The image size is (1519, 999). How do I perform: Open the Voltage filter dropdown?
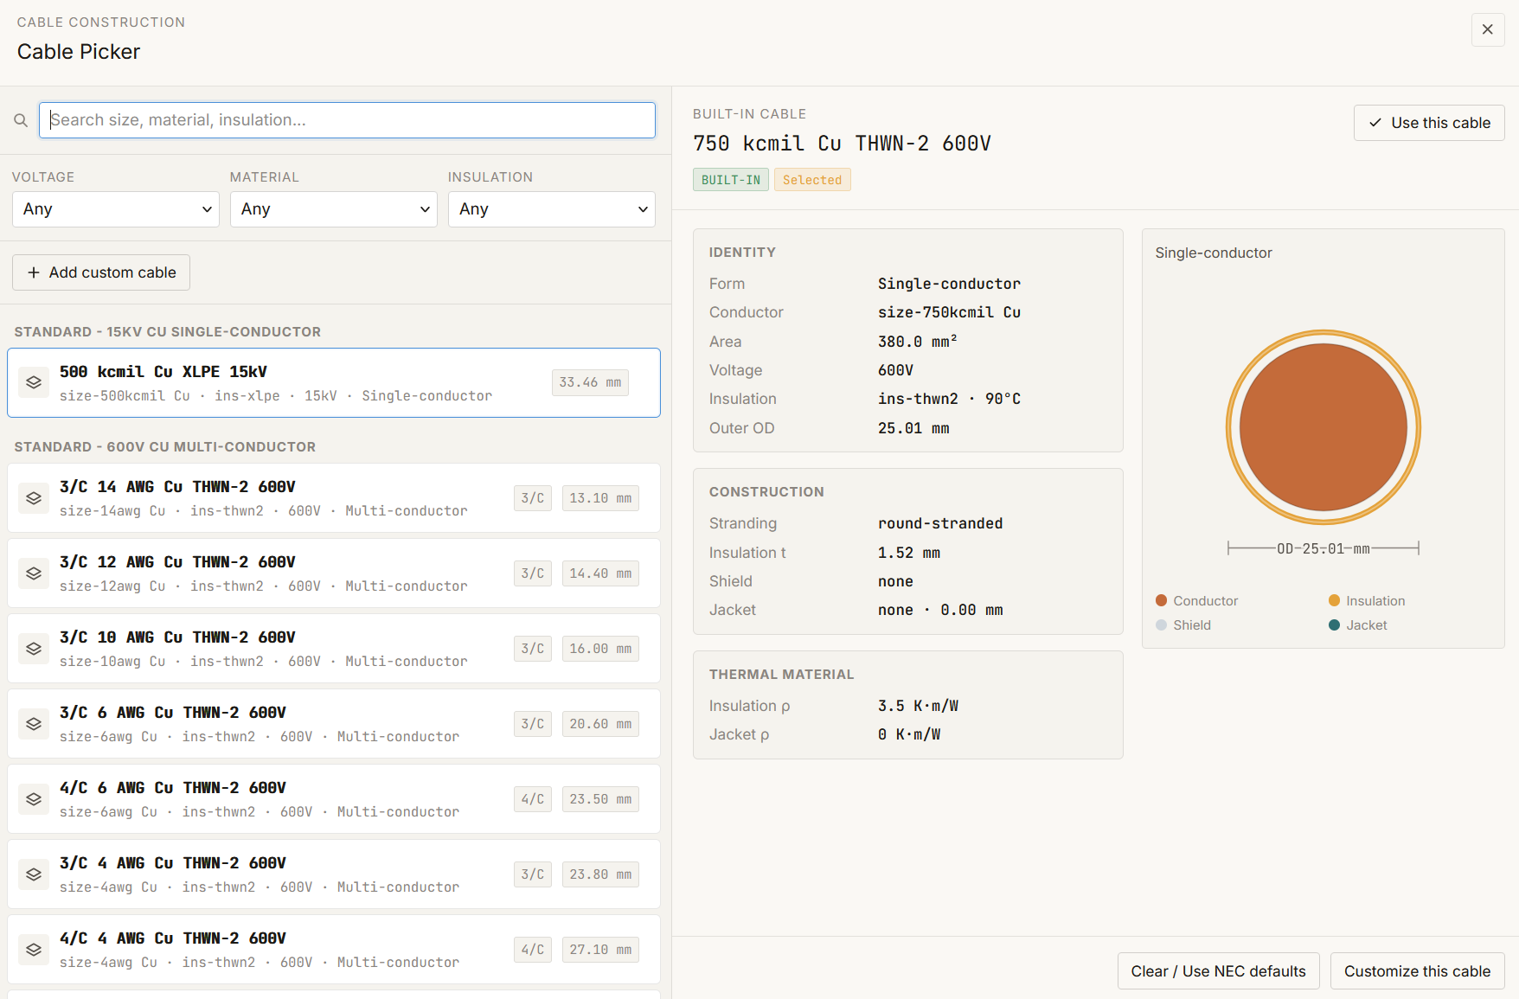point(116,209)
